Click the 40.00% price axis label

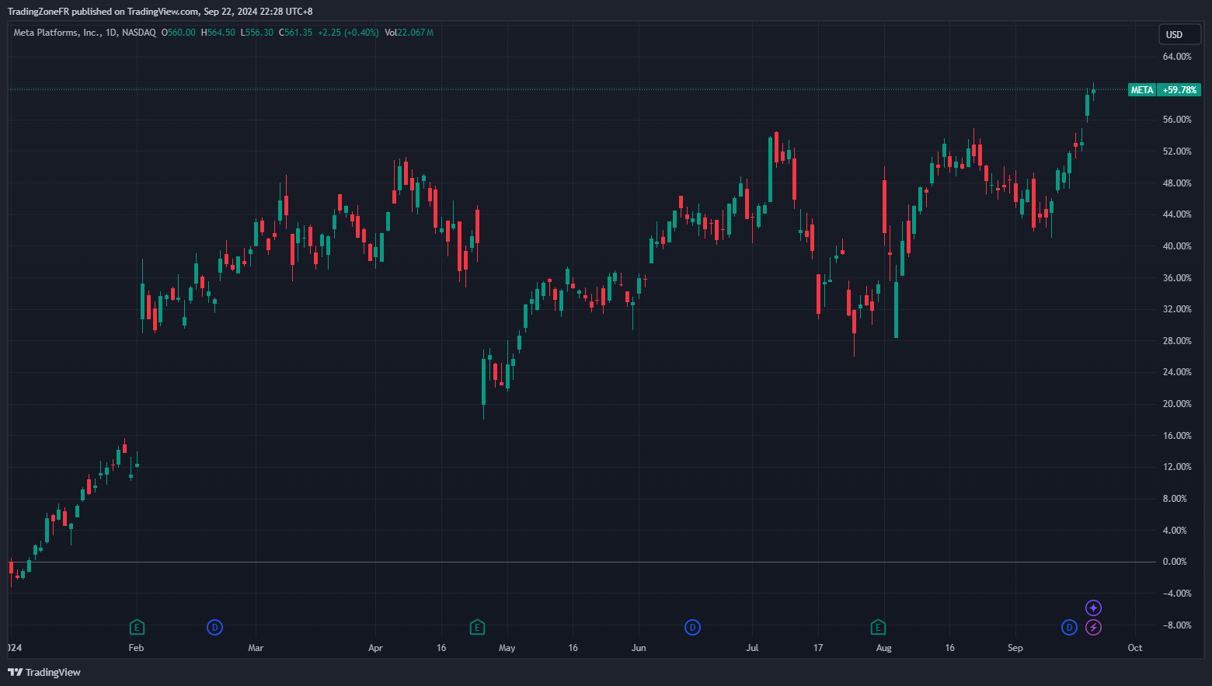coord(1177,246)
